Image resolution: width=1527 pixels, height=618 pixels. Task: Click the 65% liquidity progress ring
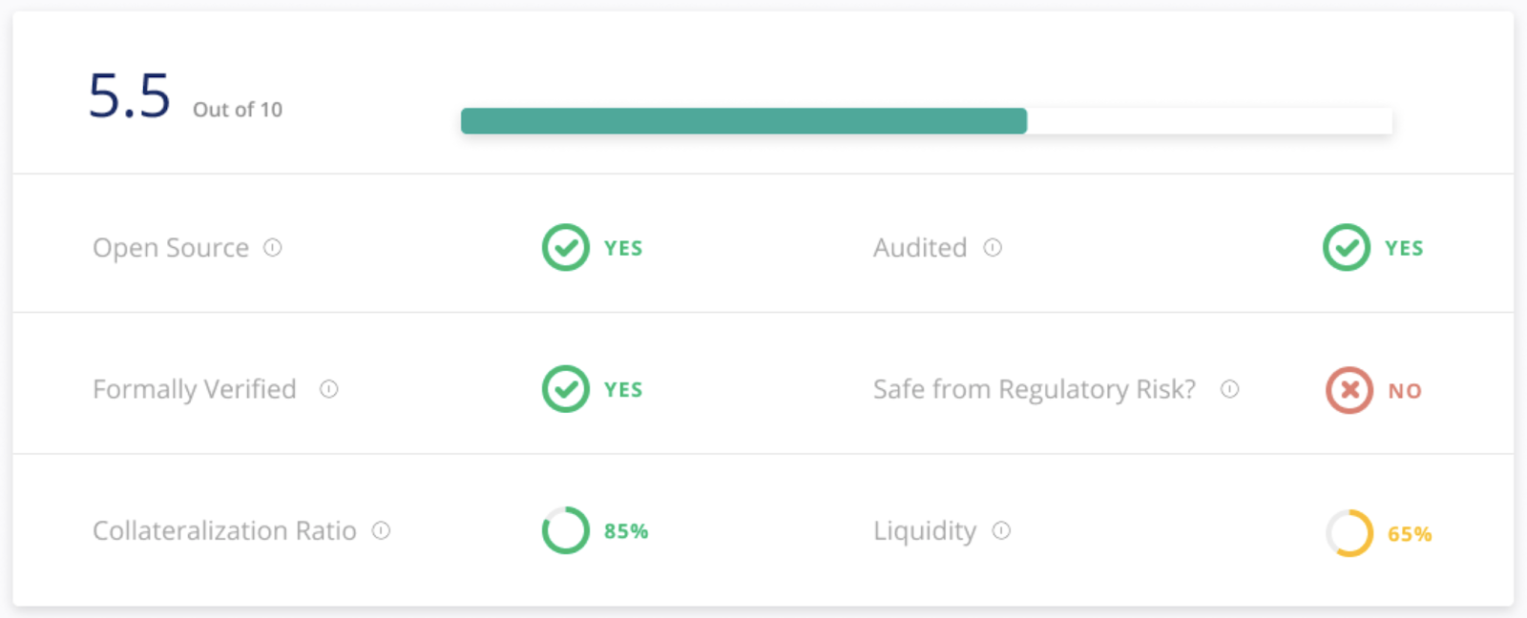click(x=1349, y=533)
